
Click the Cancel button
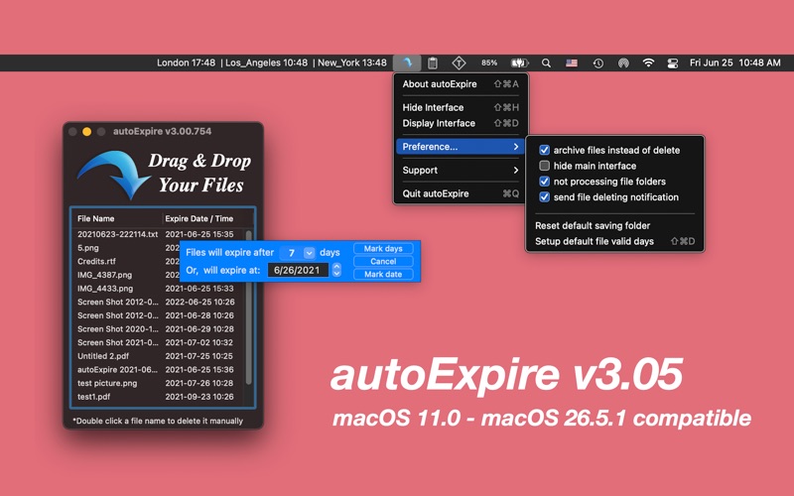383,261
